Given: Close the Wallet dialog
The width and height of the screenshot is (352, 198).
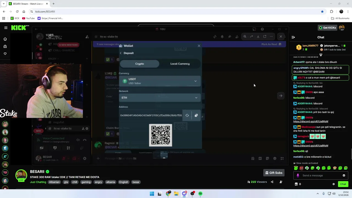Looking at the screenshot, I should [x=199, y=46].
